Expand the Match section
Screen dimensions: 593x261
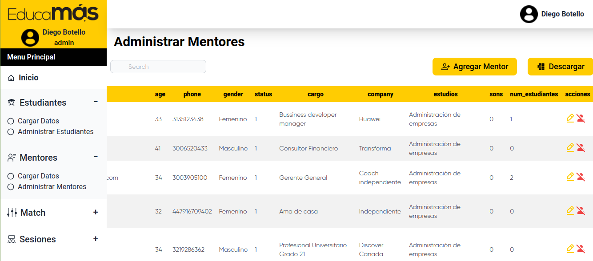click(x=96, y=213)
